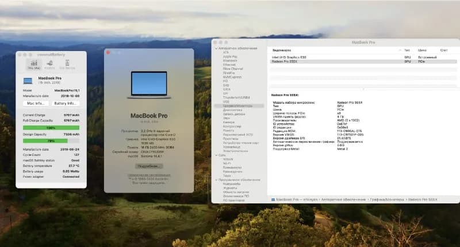Screen dimensions: 460x247
Task: Open NVMExpress sidebar entry
Action: click(x=232, y=77)
